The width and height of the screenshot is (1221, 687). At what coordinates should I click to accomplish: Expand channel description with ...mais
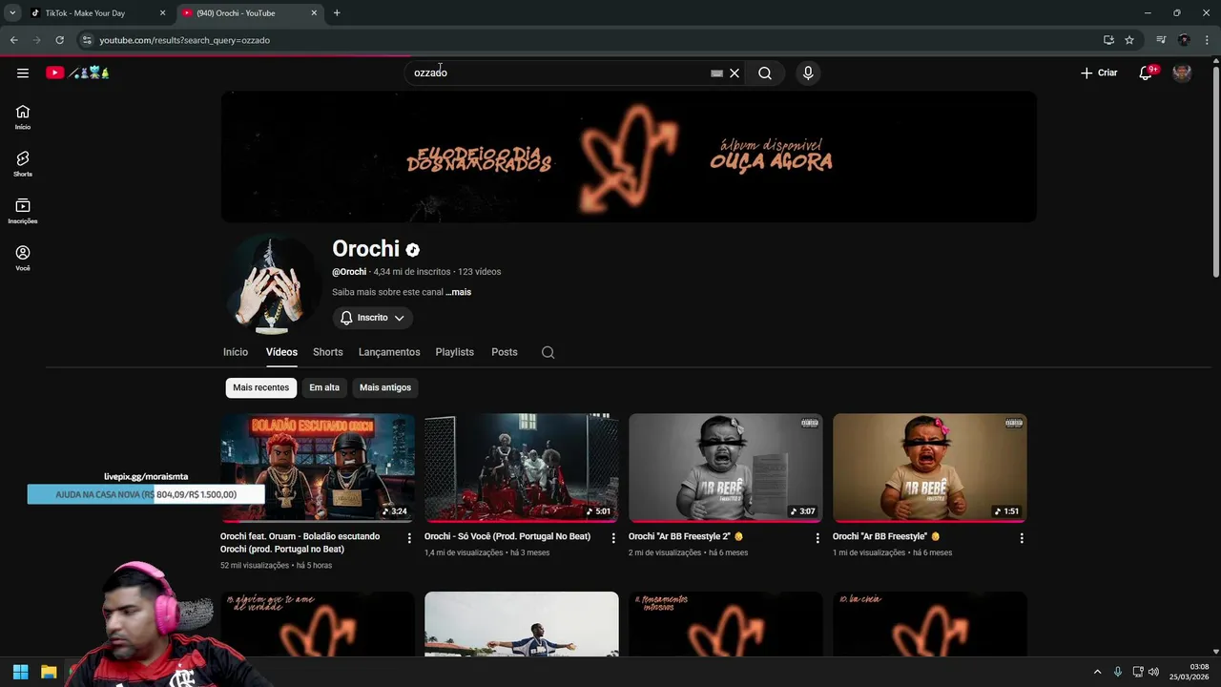[x=459, y=292]
